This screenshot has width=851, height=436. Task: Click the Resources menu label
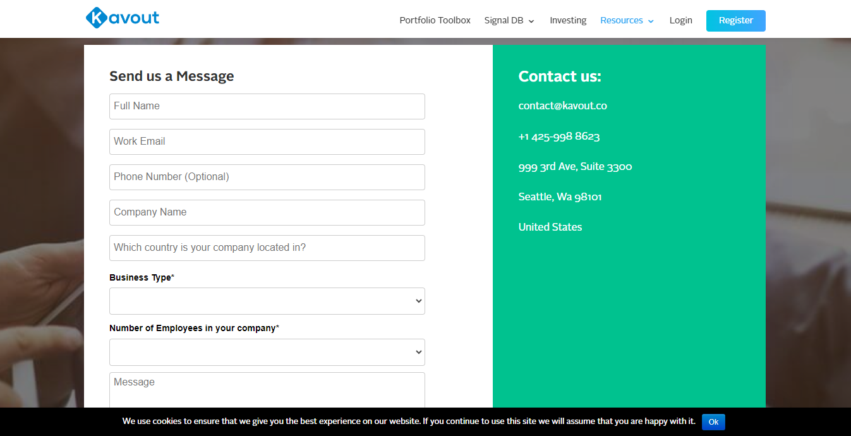622,20
